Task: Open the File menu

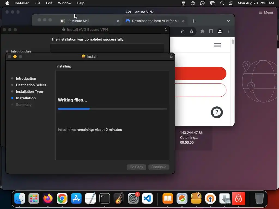Action: [37, 3]
